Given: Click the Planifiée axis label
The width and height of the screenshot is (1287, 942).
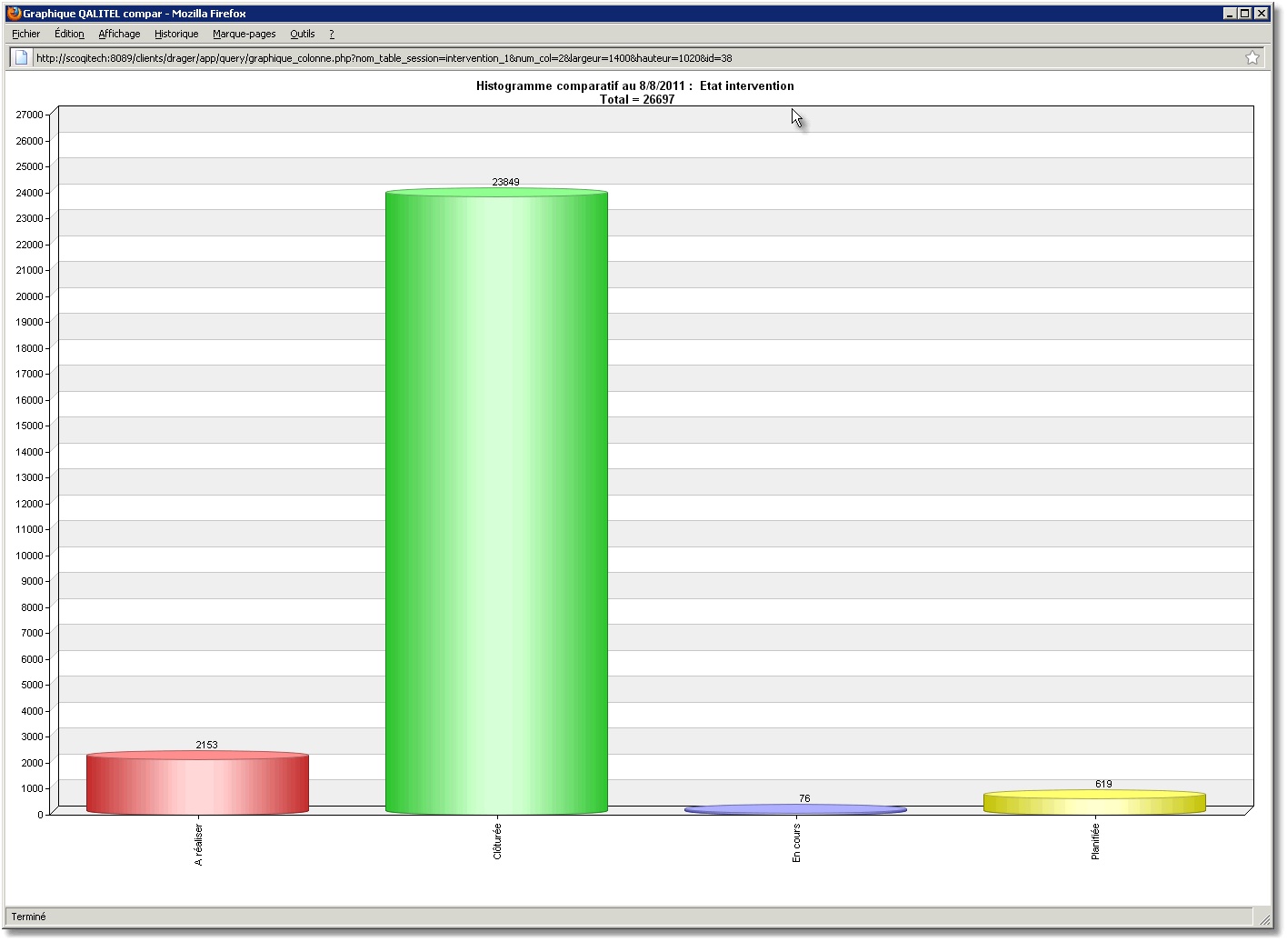Looking at the screenshot, I should point(1095,842).
